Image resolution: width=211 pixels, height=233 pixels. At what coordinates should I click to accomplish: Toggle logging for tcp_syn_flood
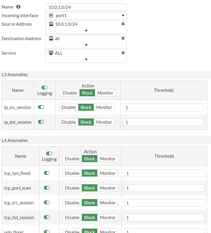click(x=47, y=173)
